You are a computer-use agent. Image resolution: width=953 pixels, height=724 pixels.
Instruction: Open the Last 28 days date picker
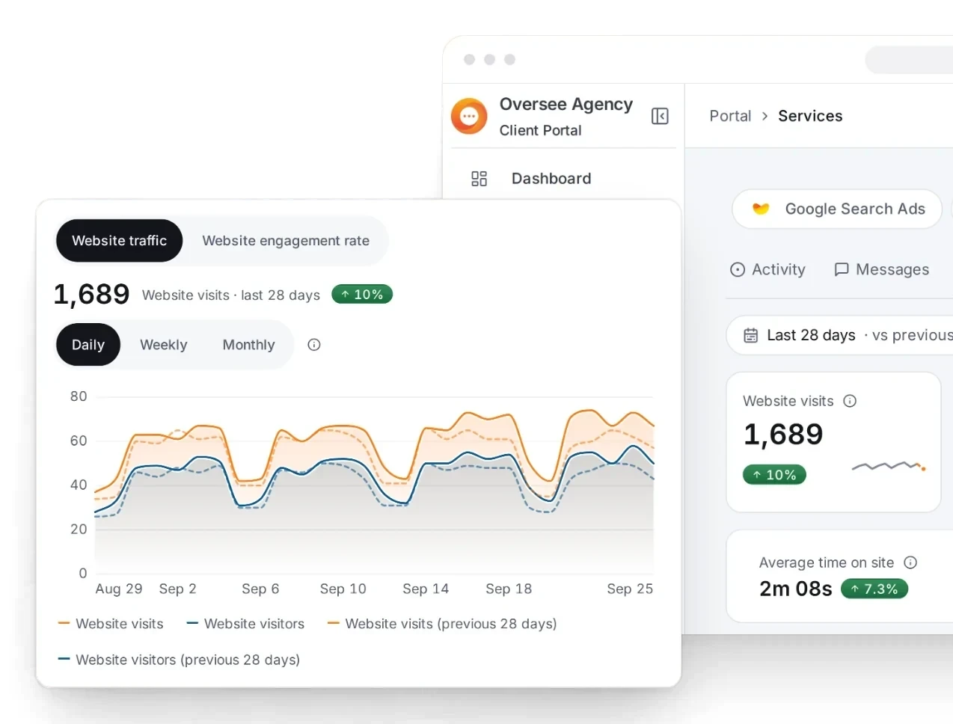coord(839,335)
